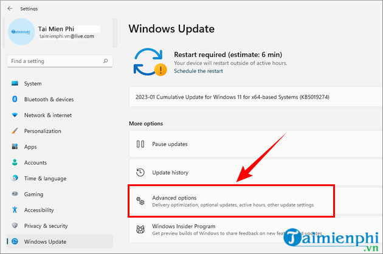
Task: Click the back arrow in Settings header
Action: [x=10, y=8]
